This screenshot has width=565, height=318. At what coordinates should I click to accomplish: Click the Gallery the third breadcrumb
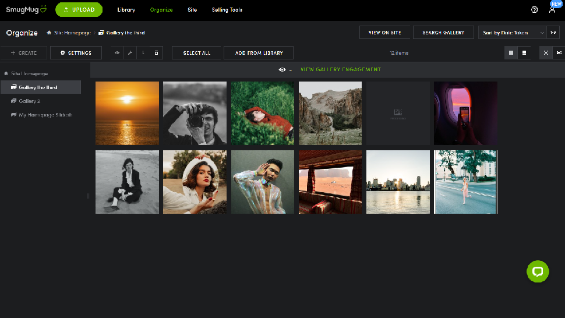pyautogui.click(x=125, y=33)
